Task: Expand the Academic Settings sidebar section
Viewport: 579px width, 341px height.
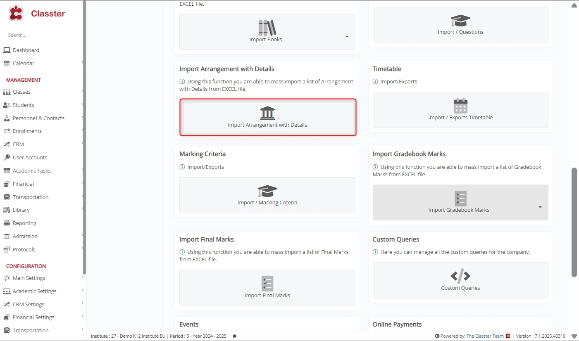Action: pos(34,291)
